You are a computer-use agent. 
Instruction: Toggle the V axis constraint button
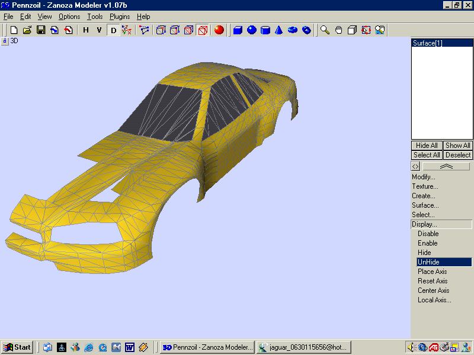coord(99,30)
